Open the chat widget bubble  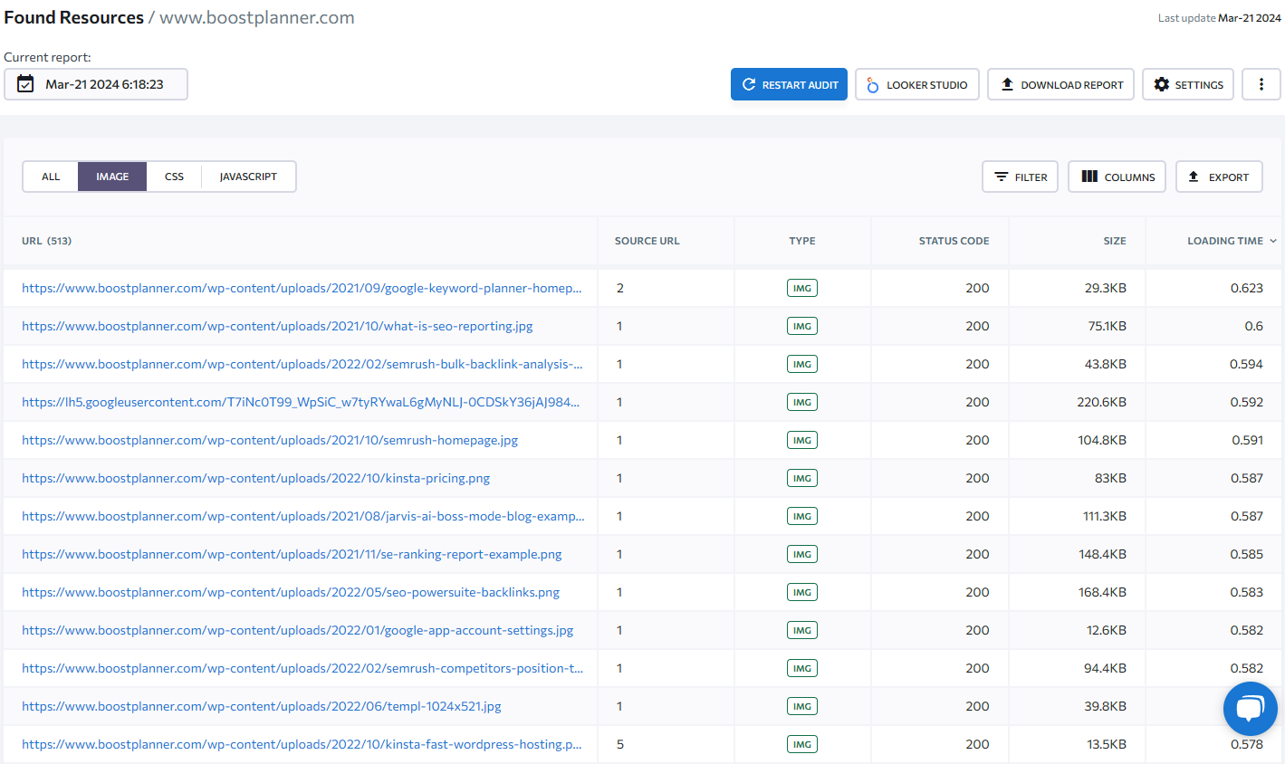1250,709
